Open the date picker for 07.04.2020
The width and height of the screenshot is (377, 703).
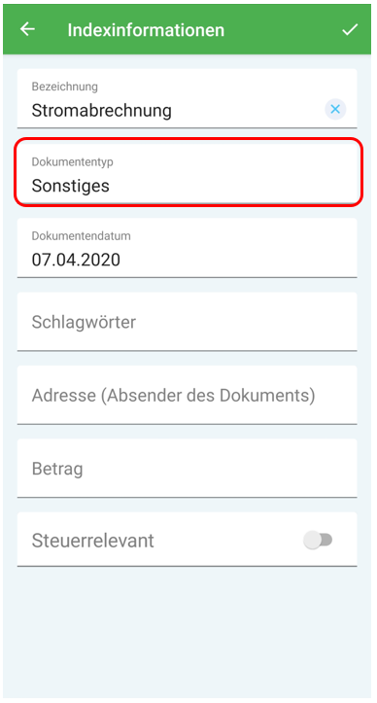tap(187, 248)
